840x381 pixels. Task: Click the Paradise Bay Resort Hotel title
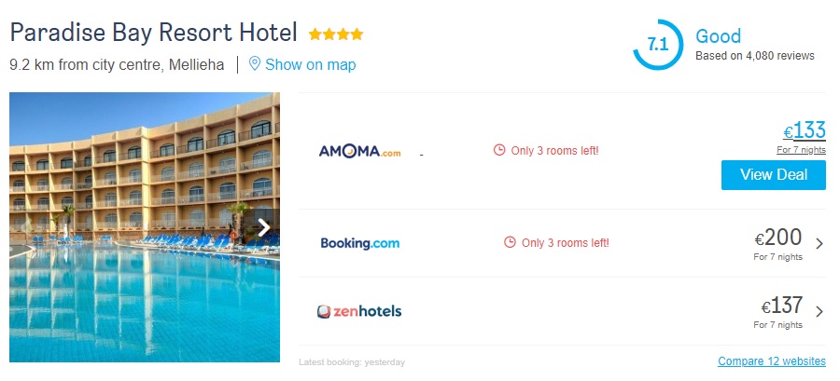pos(153,33)
